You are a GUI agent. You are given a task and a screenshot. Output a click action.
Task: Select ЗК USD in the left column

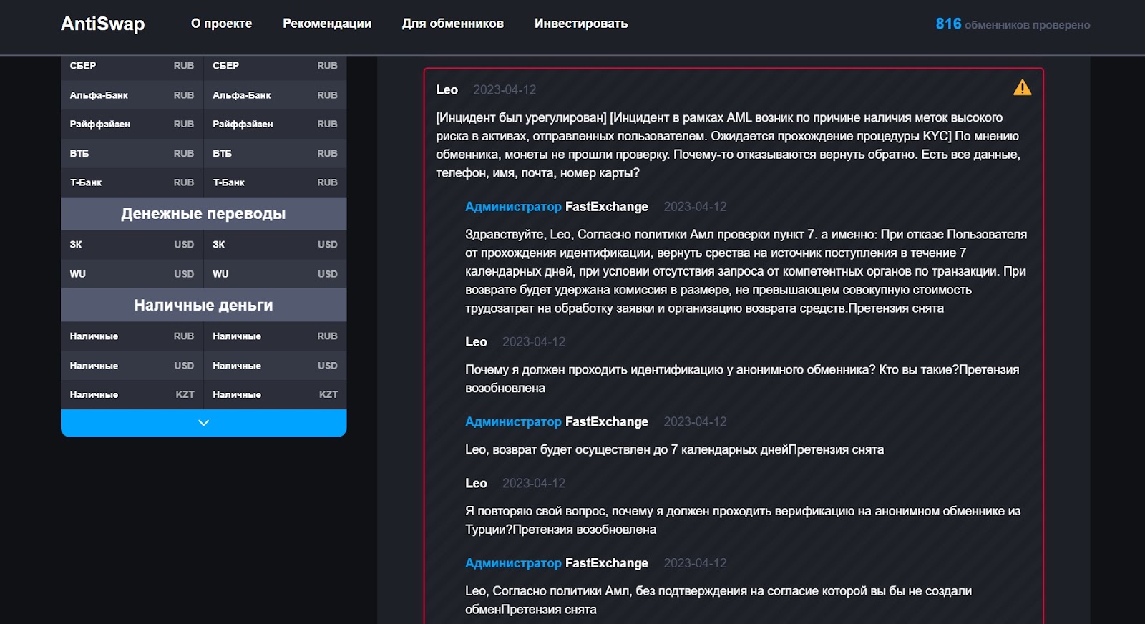coord(132,245)
